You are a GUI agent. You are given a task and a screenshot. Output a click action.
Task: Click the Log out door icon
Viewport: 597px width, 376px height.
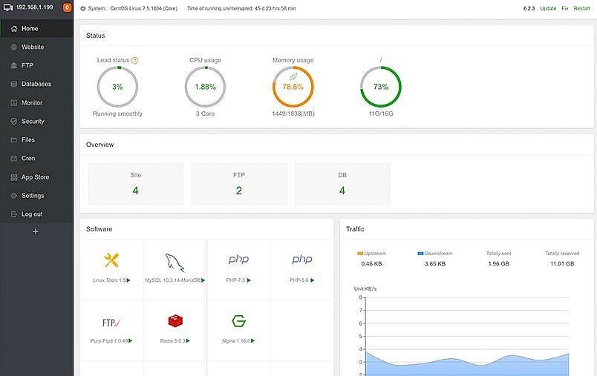coord(14,214)
